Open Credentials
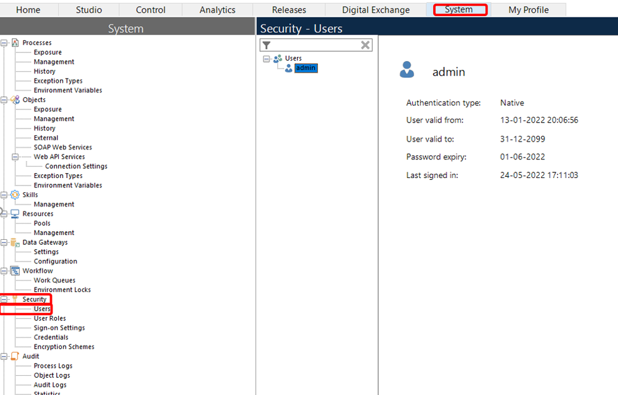Viewport: 618px width, 395px height. (x=51, y=337)
